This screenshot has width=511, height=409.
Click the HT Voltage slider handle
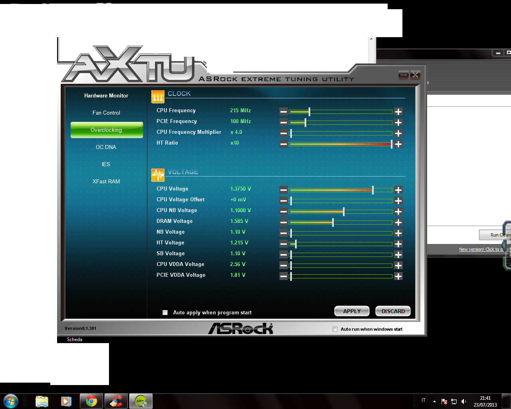[x=296, y=244]
